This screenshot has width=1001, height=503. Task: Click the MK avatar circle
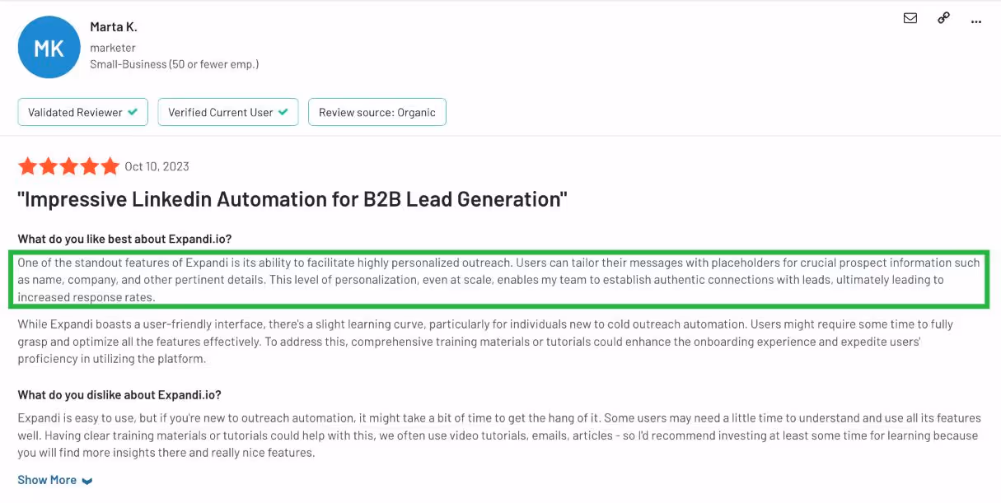[x=49, y=49]
